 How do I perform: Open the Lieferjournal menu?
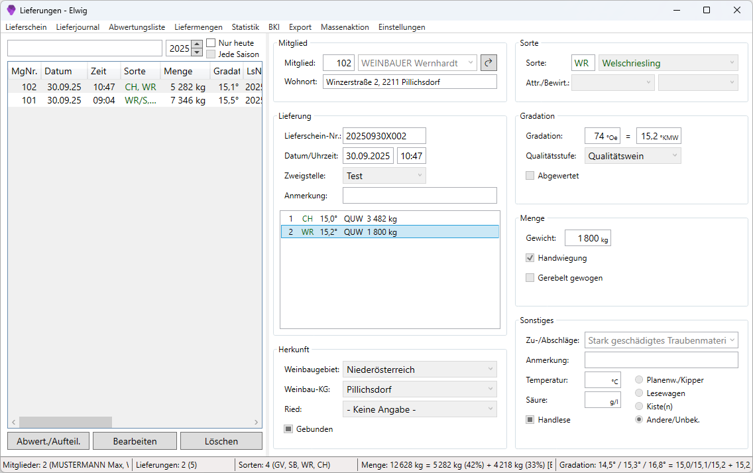(78, 27)
